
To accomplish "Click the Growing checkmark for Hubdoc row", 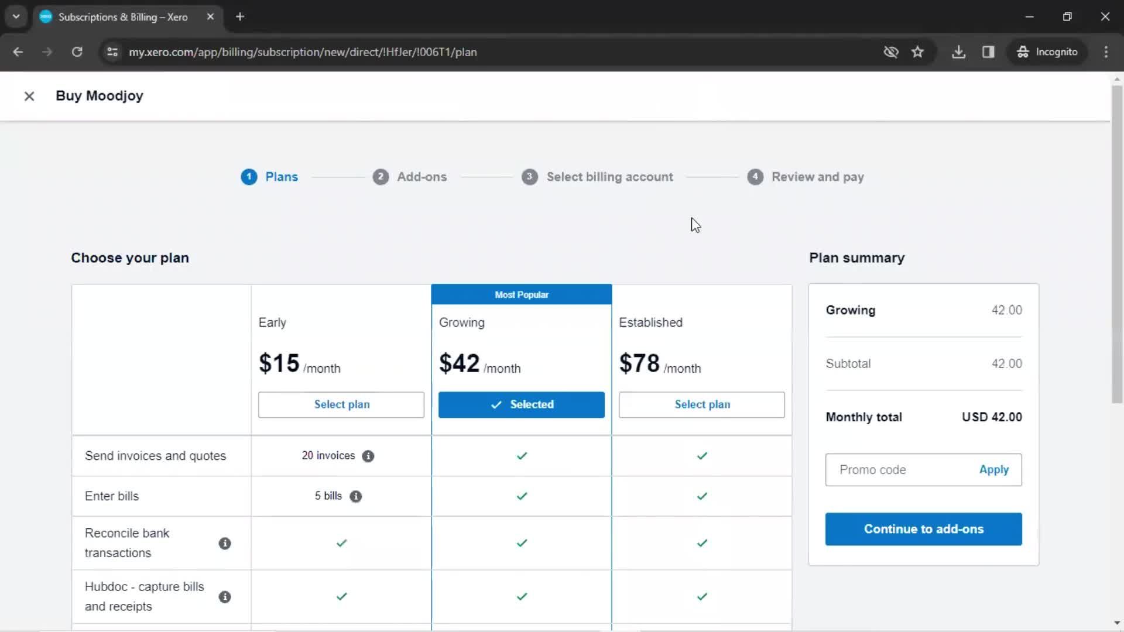I will click(522, 597).
